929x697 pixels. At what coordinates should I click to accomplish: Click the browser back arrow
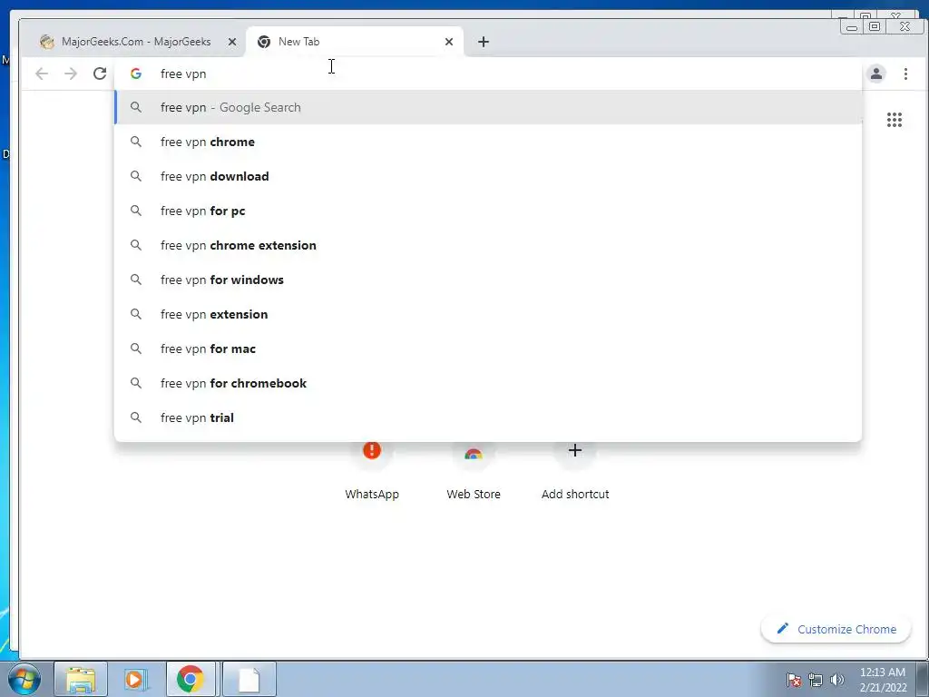42,74
